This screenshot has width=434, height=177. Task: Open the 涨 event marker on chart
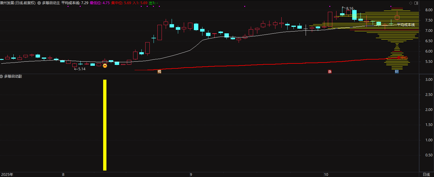pos(330,72)
